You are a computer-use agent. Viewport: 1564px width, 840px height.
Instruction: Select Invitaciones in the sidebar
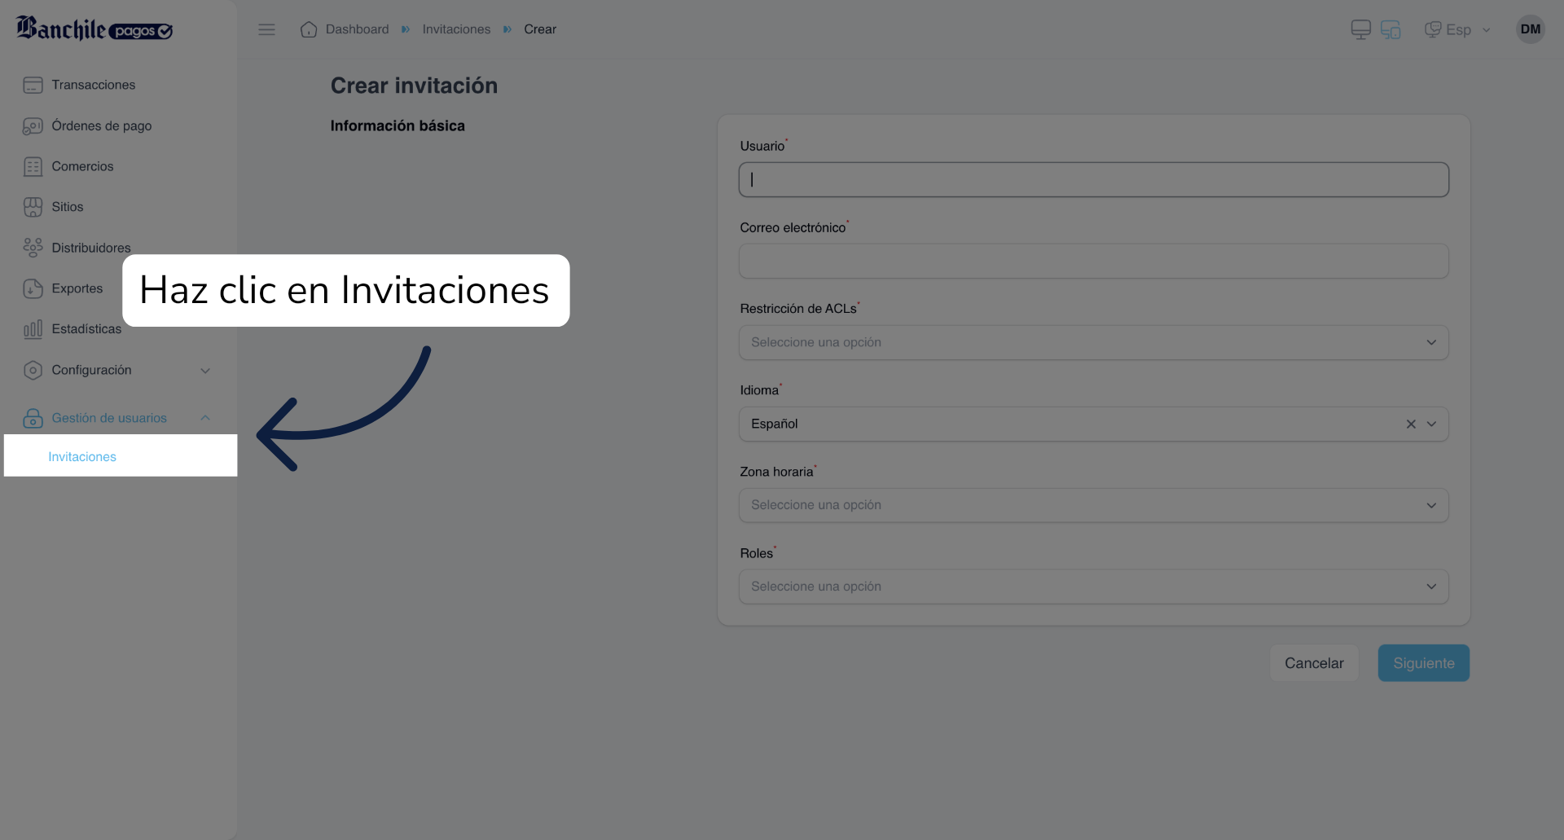click(x=121, y=456)
